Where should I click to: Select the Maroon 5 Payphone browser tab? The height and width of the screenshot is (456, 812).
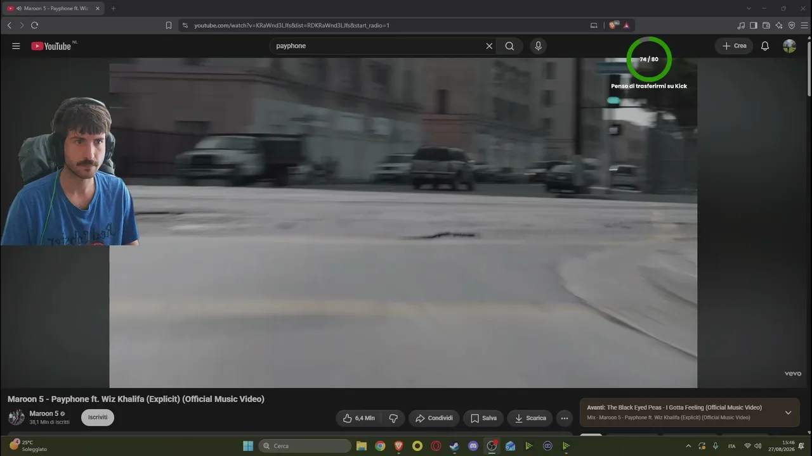pyautogui.click(x=53, y=8)
